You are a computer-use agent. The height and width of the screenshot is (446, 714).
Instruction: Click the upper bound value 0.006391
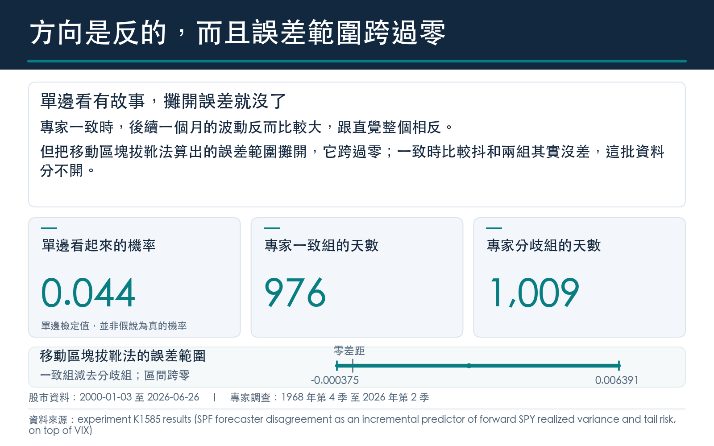[x=617, y=380]
